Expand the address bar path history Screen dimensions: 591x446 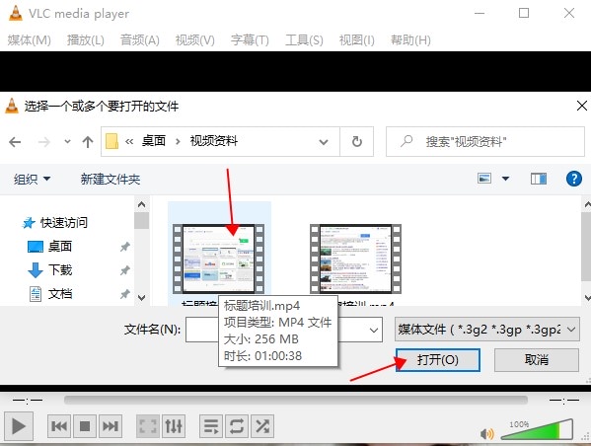[323, 142]
